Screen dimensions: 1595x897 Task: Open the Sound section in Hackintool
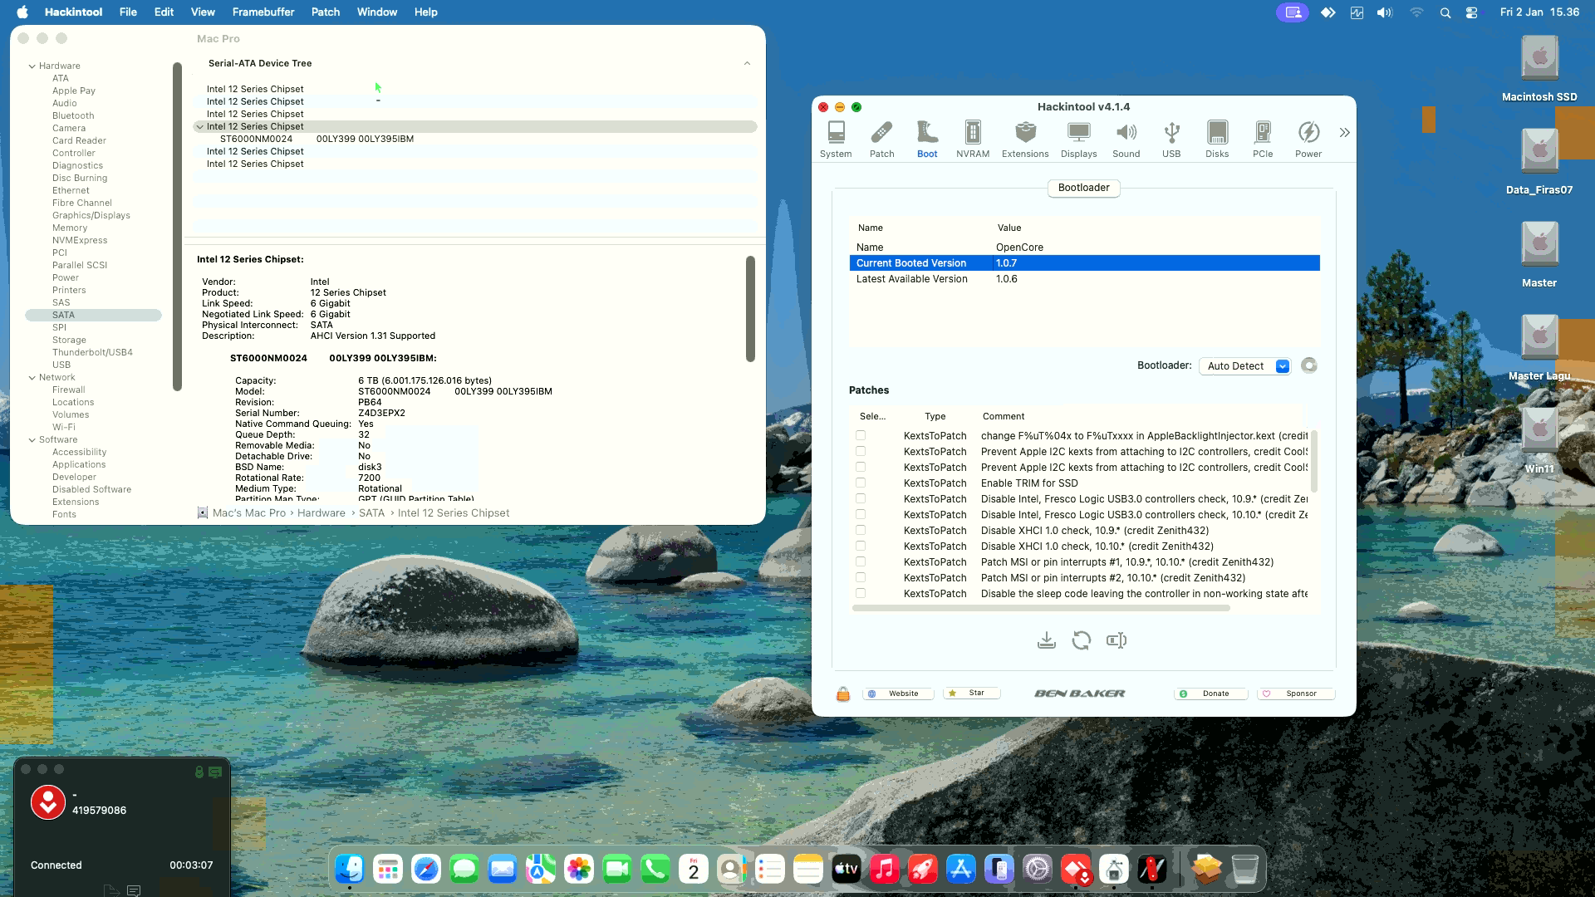point(1126,139)
